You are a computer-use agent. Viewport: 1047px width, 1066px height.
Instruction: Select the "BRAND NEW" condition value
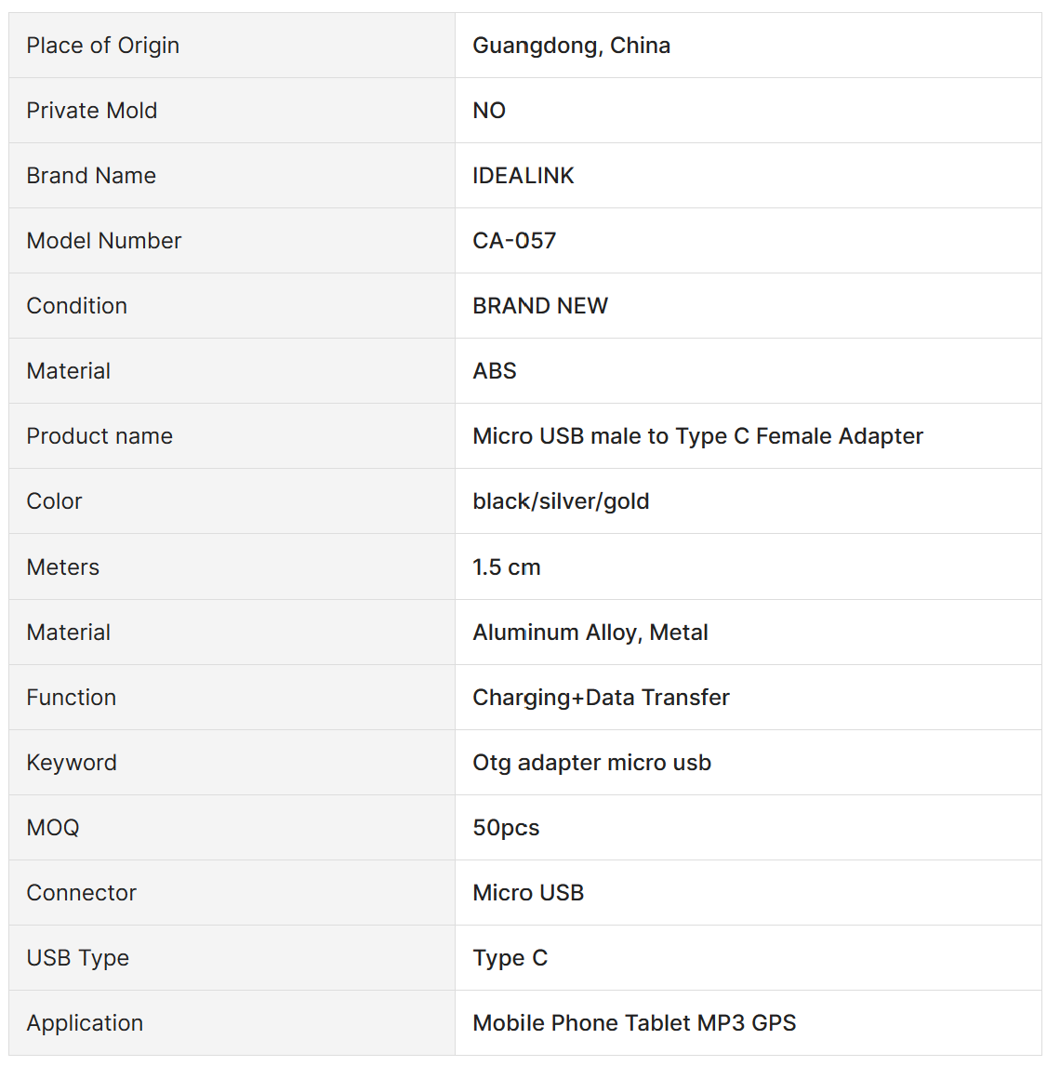pos(539,306)
